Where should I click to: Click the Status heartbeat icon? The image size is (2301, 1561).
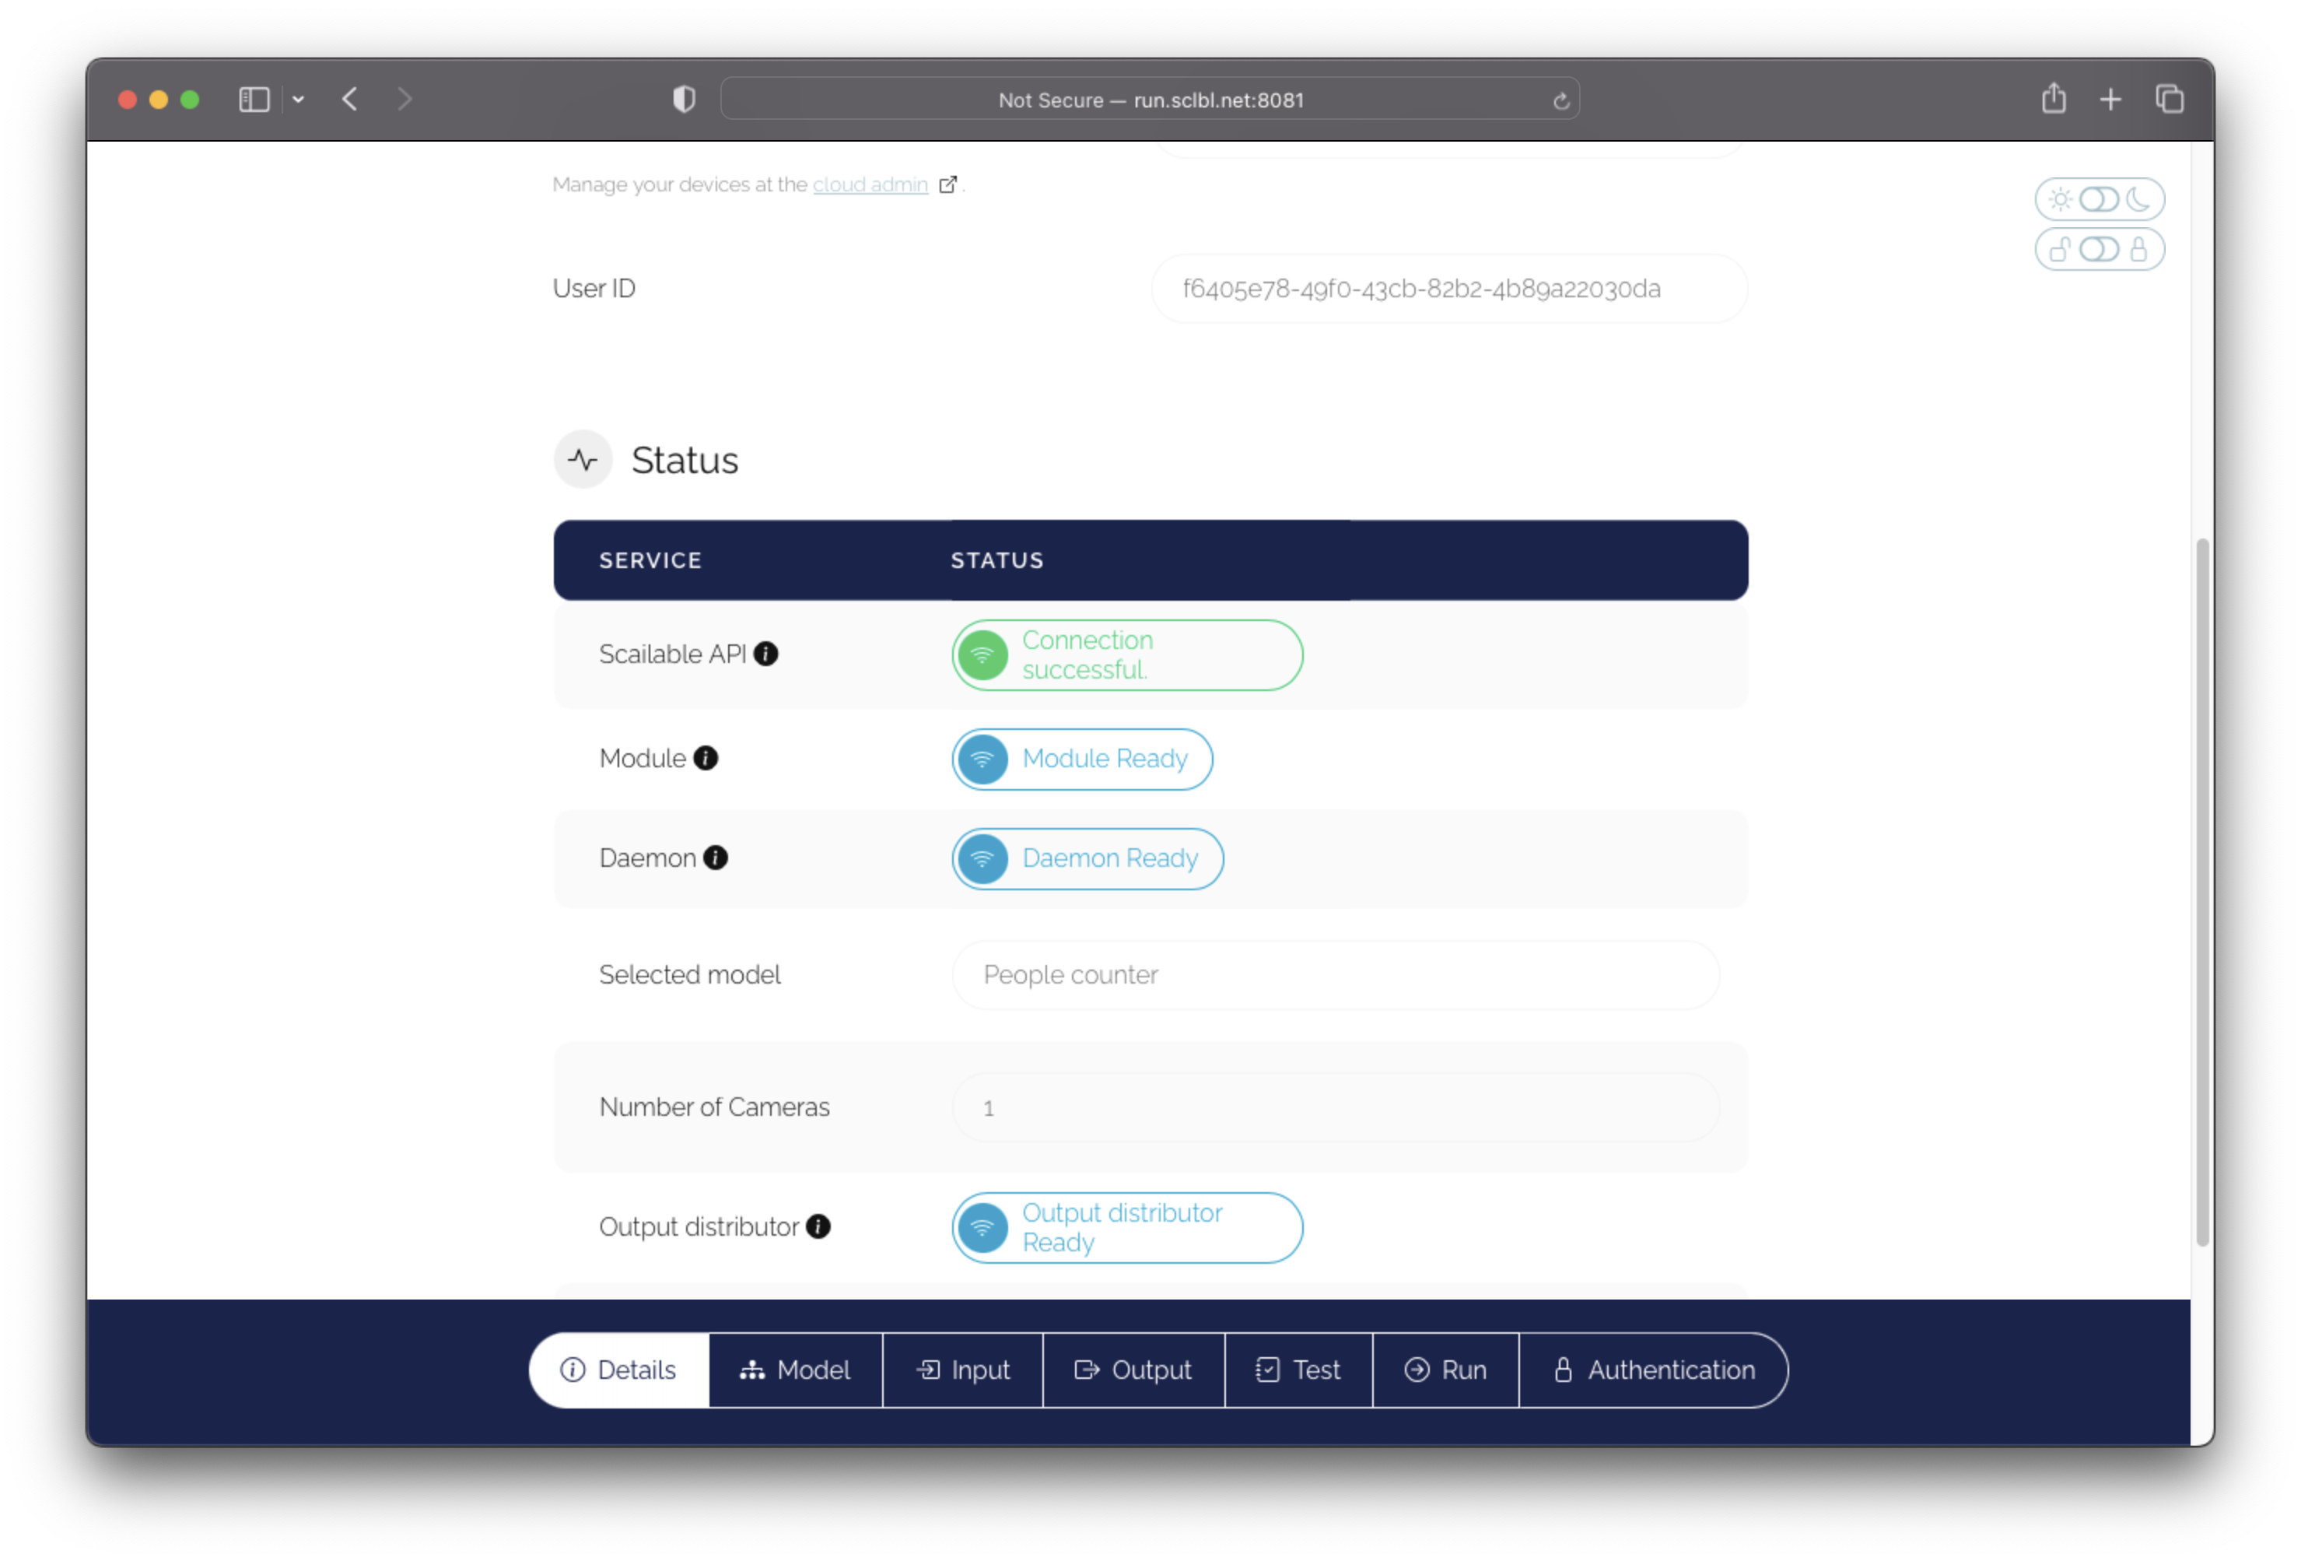tap(583, 460)
